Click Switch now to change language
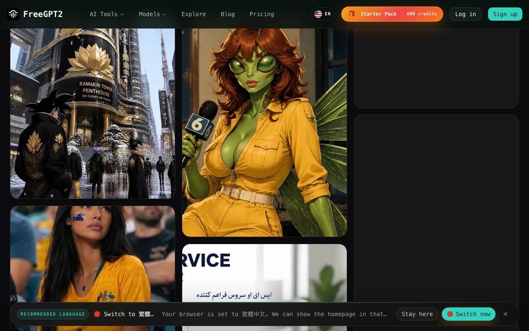The height and width of the screenshot is (331, 529). [469, 314]
